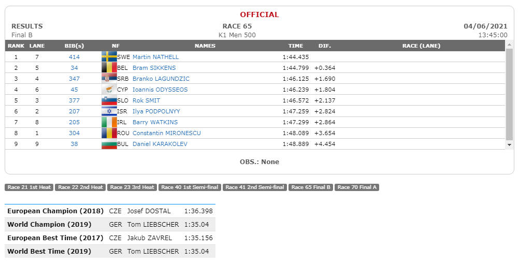Viewport: 519px width, 264px height.
Task: Switch to Race 70 Final A
Action: 357,187
